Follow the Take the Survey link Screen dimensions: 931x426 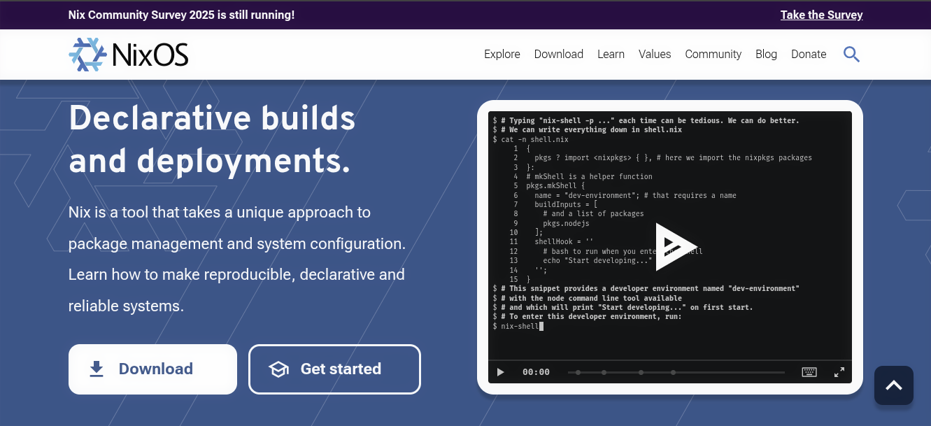pyautogui.click(x=821, y=15)
